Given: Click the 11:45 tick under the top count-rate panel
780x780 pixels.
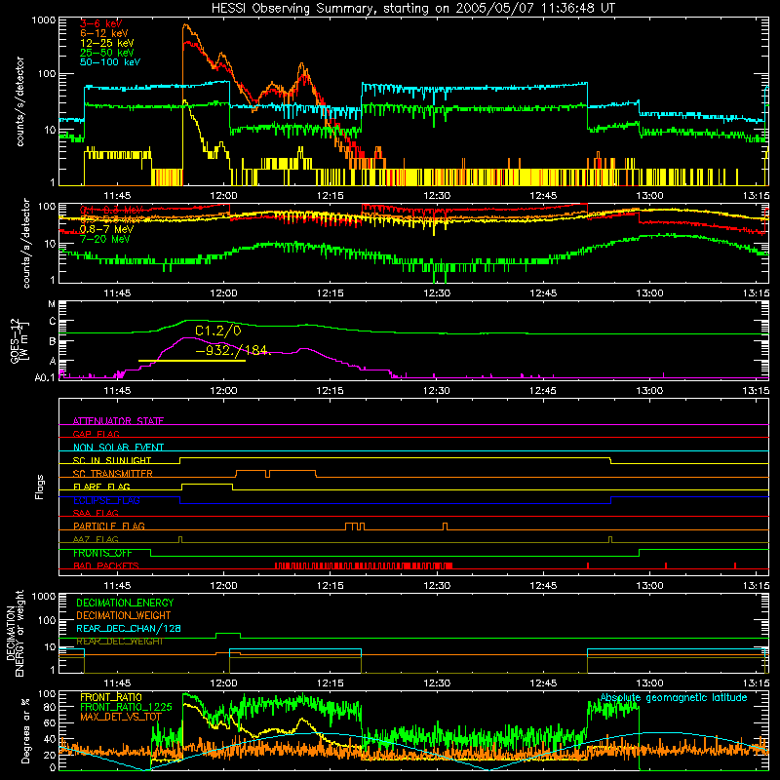Looking at the screenshot, I should [x=117, y=196].
